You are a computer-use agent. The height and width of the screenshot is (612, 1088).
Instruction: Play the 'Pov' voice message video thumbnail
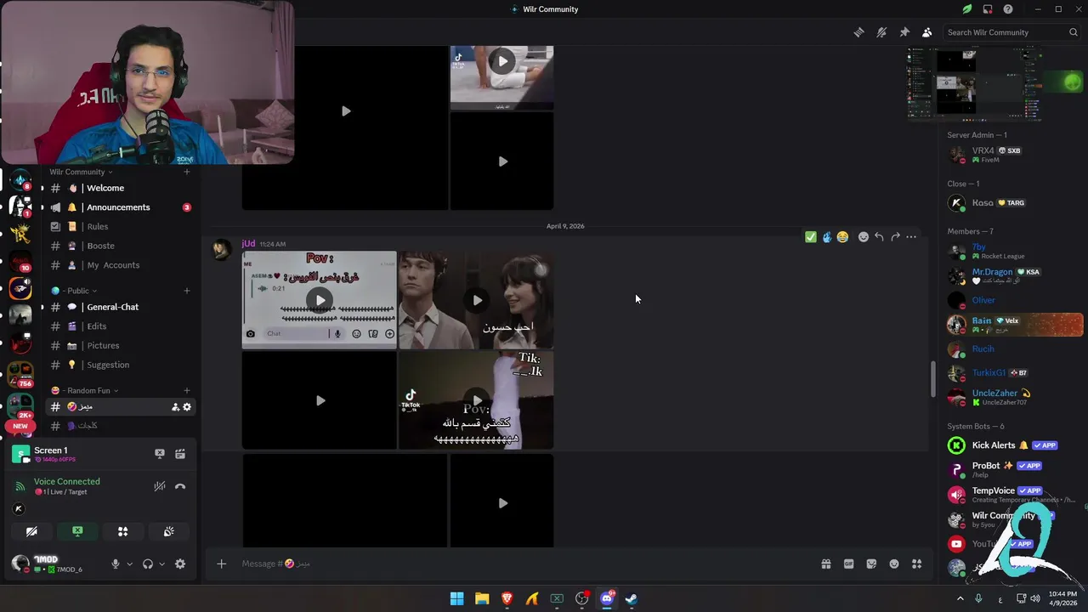320,300
